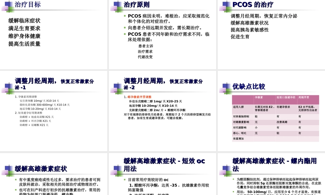Click the bullet square before PCOS 病因未明
Screen dimensions: 325x195
[x=125, y=15]
